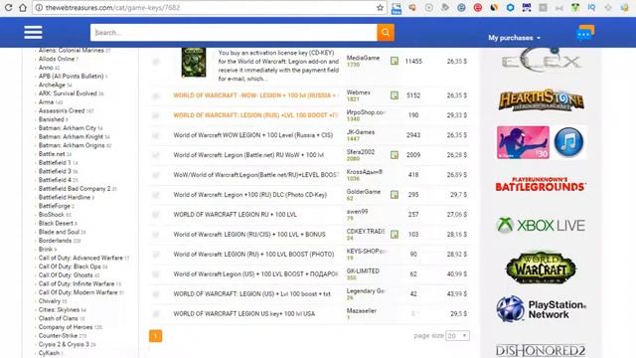Click the green icon beside Webmex seller
Screen dimensions: 636x358
[x=395, y=95]
